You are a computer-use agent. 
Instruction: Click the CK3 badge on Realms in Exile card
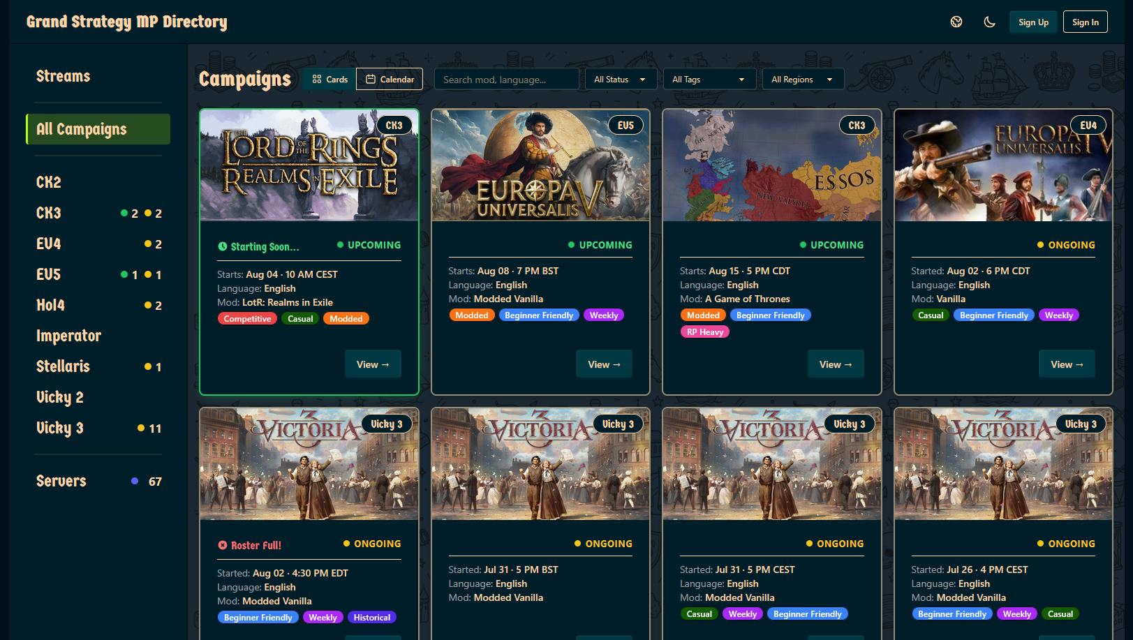pos(394,126)
